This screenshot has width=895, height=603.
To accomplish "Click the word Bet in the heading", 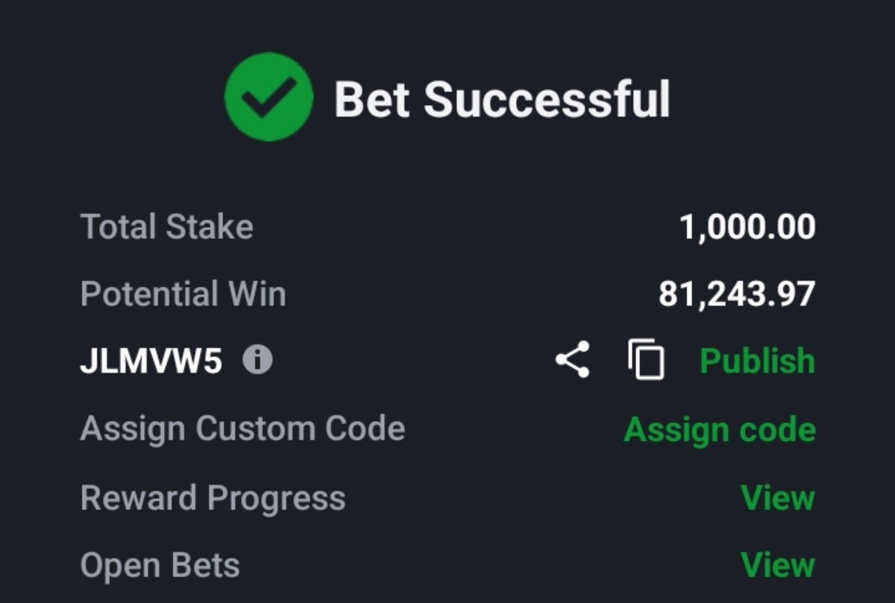I will pos(371,99).
